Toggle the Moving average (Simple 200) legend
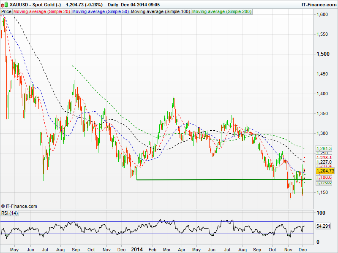 tap(221, 12)
